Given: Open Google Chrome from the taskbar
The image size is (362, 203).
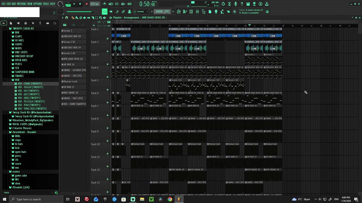Looking at the screenshot, I should pyautogui.click(x=170, y=199).
